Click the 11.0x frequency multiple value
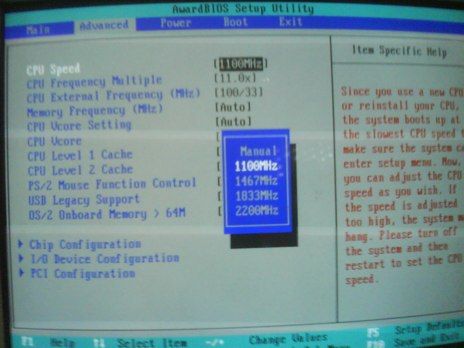This screenshot has width=464, height=348. click(x=235, y=78)
